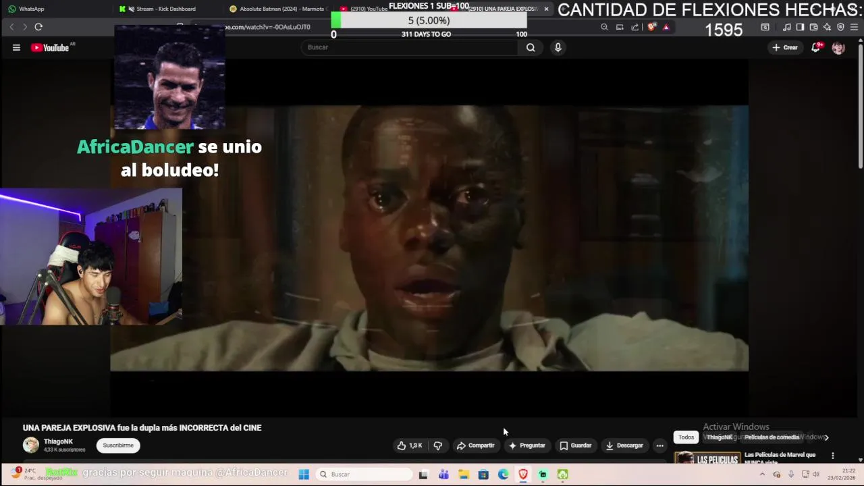The image size is (864, 486).
Task: Go to the YouTube home logo
Action: pyautogui.click(x=50, y=47)
